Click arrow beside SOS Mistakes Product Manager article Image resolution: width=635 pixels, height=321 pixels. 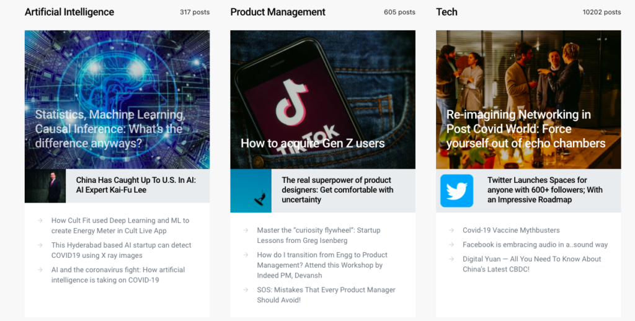[x=246, y=290]
